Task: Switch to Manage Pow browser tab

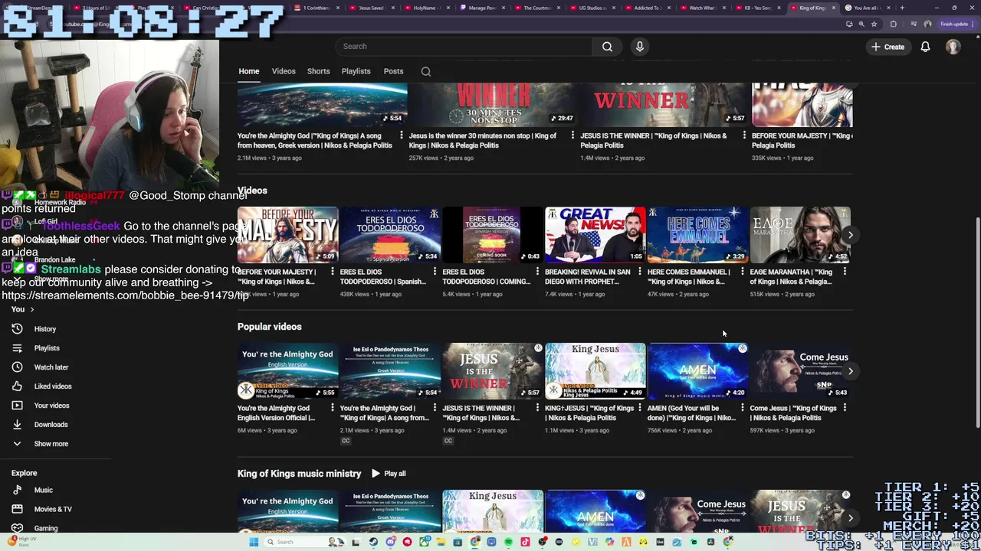Action: point(482,8)
